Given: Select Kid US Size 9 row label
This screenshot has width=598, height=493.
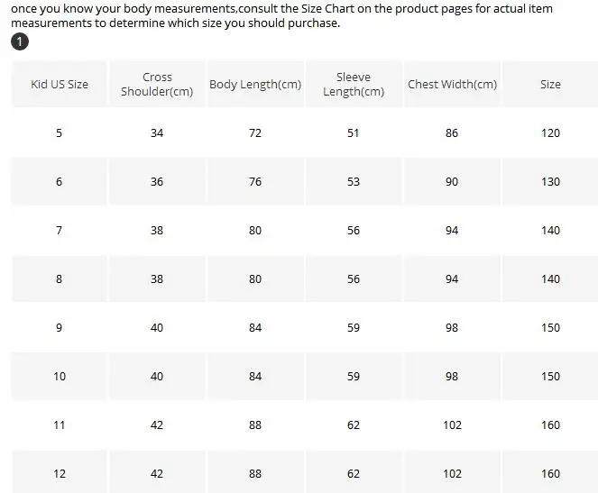Looking at the screenshot, I should (60, 328).
